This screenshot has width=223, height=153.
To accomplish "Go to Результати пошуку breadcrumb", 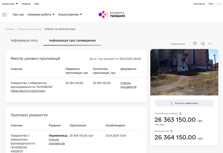I will [x=30, y=29].
